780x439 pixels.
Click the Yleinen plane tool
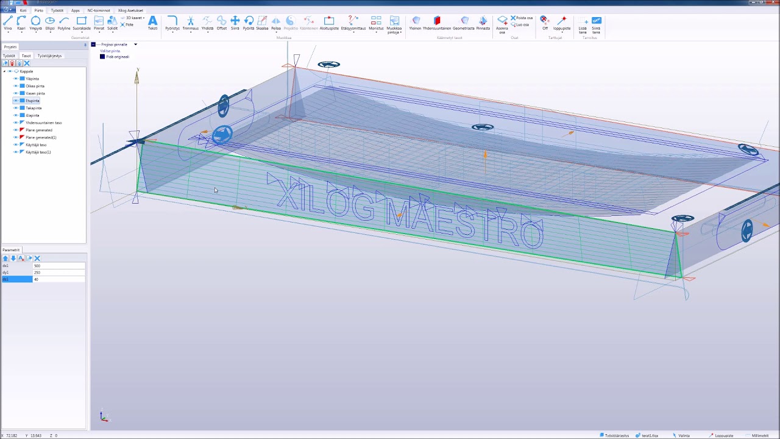point(416,23)
